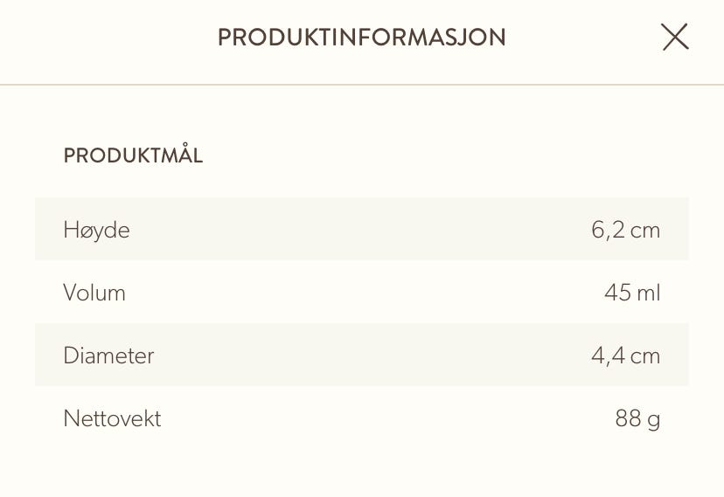The image size is (724, 497).
Task: Click the number 88 in Nettovekt row
Action: click(x=629, y=418)
